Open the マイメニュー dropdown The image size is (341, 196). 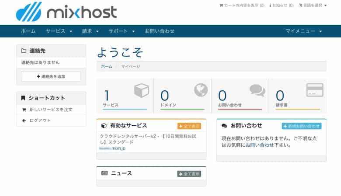pyautogui.click(x=303, y=31)
